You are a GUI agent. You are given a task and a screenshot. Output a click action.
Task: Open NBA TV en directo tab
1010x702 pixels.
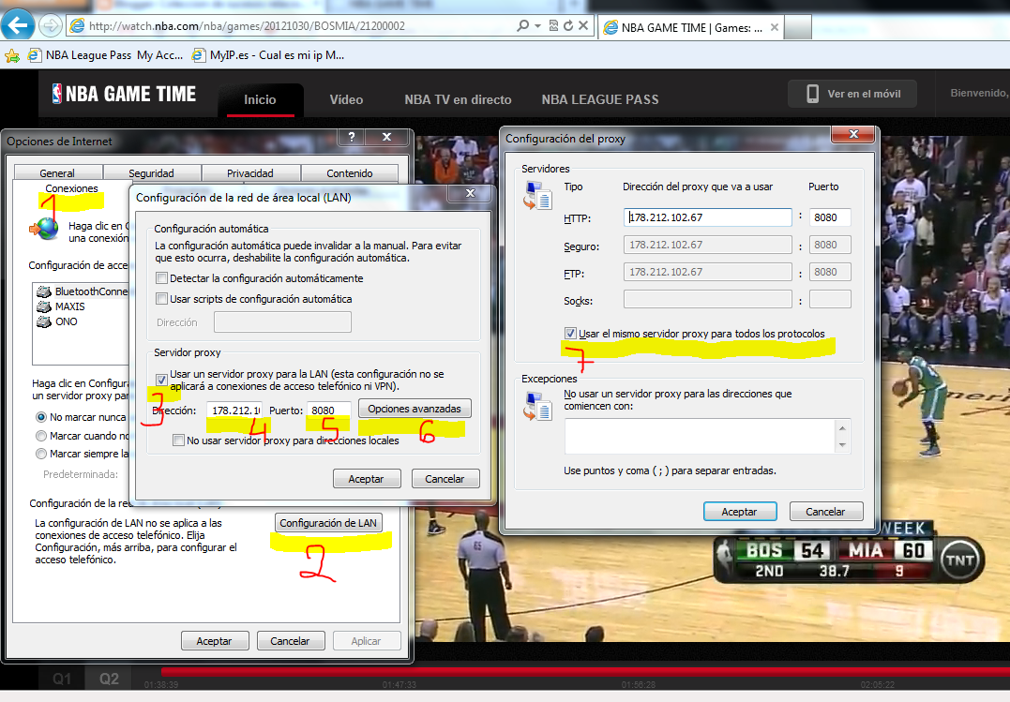click(x=458, y=100)
